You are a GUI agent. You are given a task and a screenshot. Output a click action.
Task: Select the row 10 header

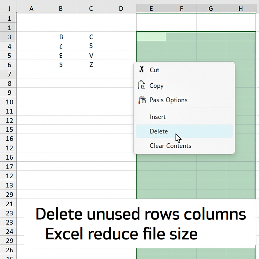click(9, 102)
